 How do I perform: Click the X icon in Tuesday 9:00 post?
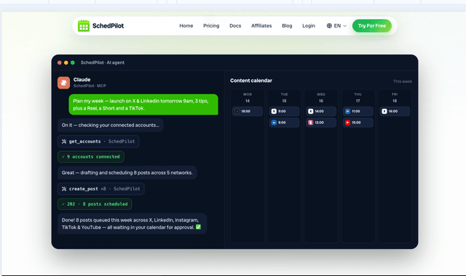click(x=274, y=111)
